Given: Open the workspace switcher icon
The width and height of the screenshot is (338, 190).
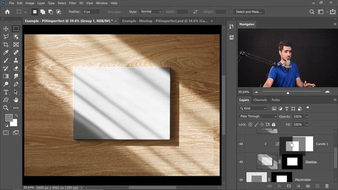Looking at the screenshot, I should pyautogui.click(x=321, y=12).
